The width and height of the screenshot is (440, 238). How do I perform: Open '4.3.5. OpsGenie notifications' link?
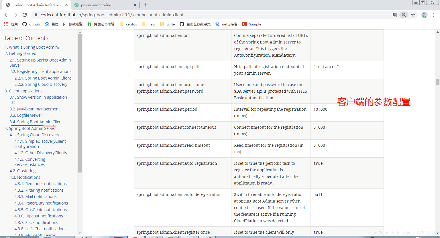tap(41, 210)
